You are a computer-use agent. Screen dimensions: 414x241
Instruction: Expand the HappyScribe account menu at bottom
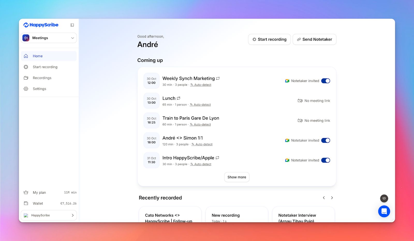(49, 215)
